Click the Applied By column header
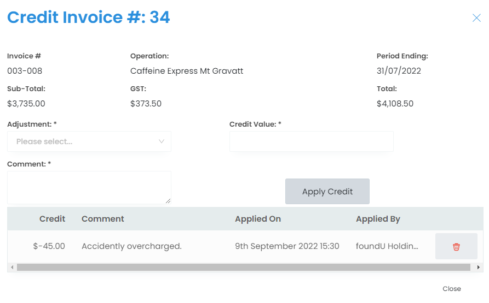The width and height of the screenshot is (489, 303). 378,219
